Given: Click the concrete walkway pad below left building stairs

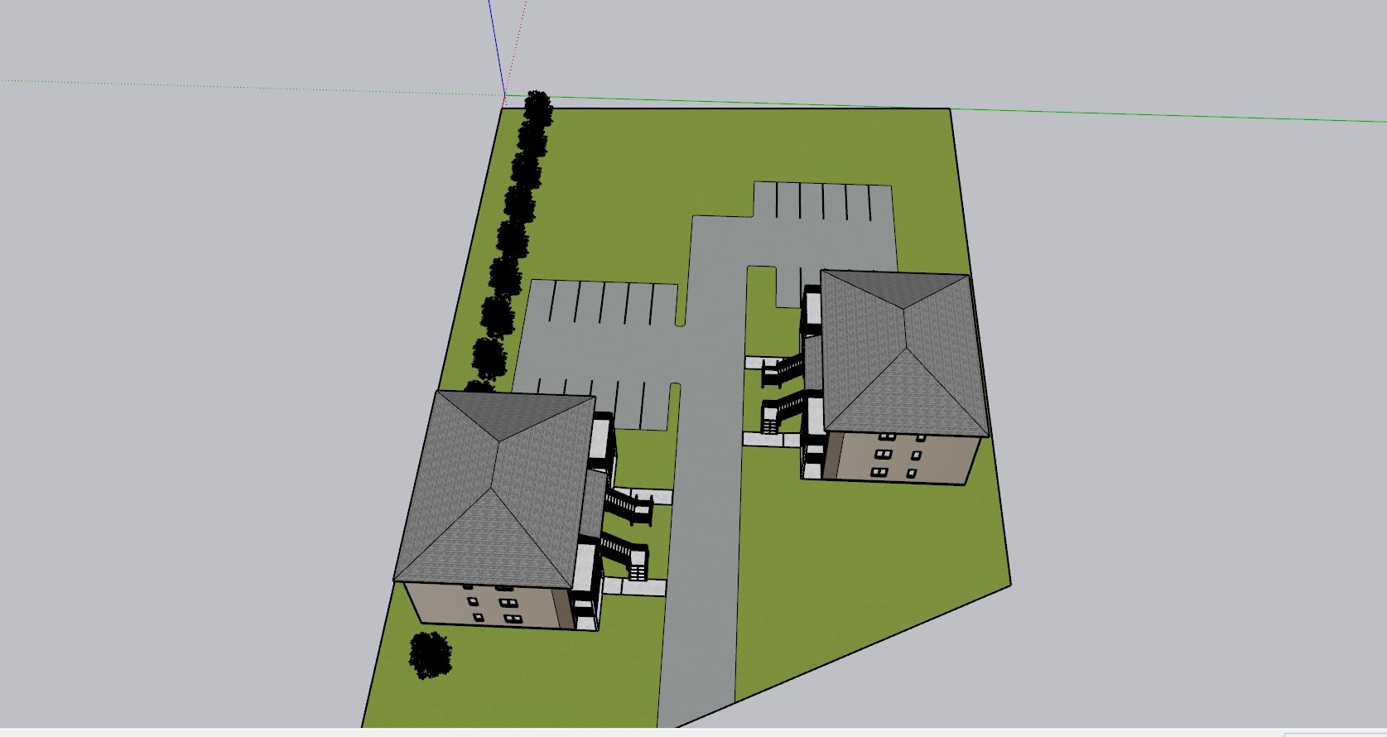Looking at the screenshot, I should [x=634, y=587].
